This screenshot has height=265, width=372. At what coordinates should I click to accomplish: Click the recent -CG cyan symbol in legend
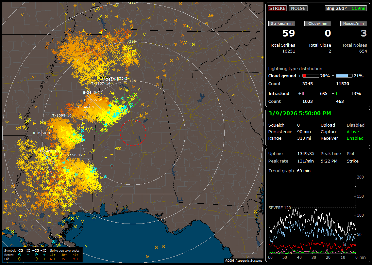tap(20, 255)
